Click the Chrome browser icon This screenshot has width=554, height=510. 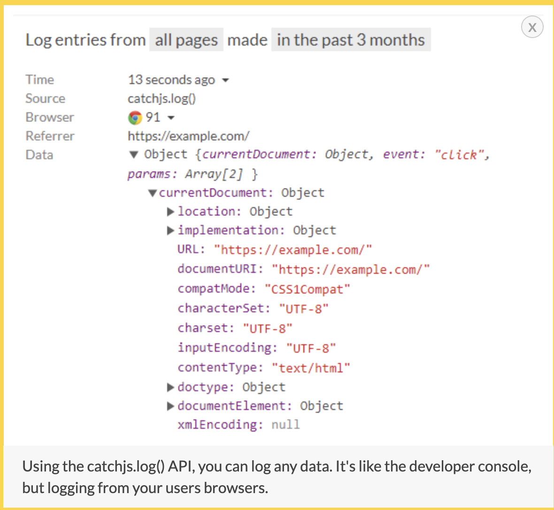[x=135, y=117]
